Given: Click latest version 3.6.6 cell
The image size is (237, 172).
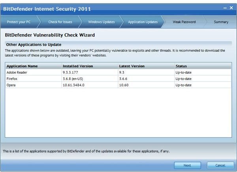Looking at the screenshot, I should coord(123,79).
